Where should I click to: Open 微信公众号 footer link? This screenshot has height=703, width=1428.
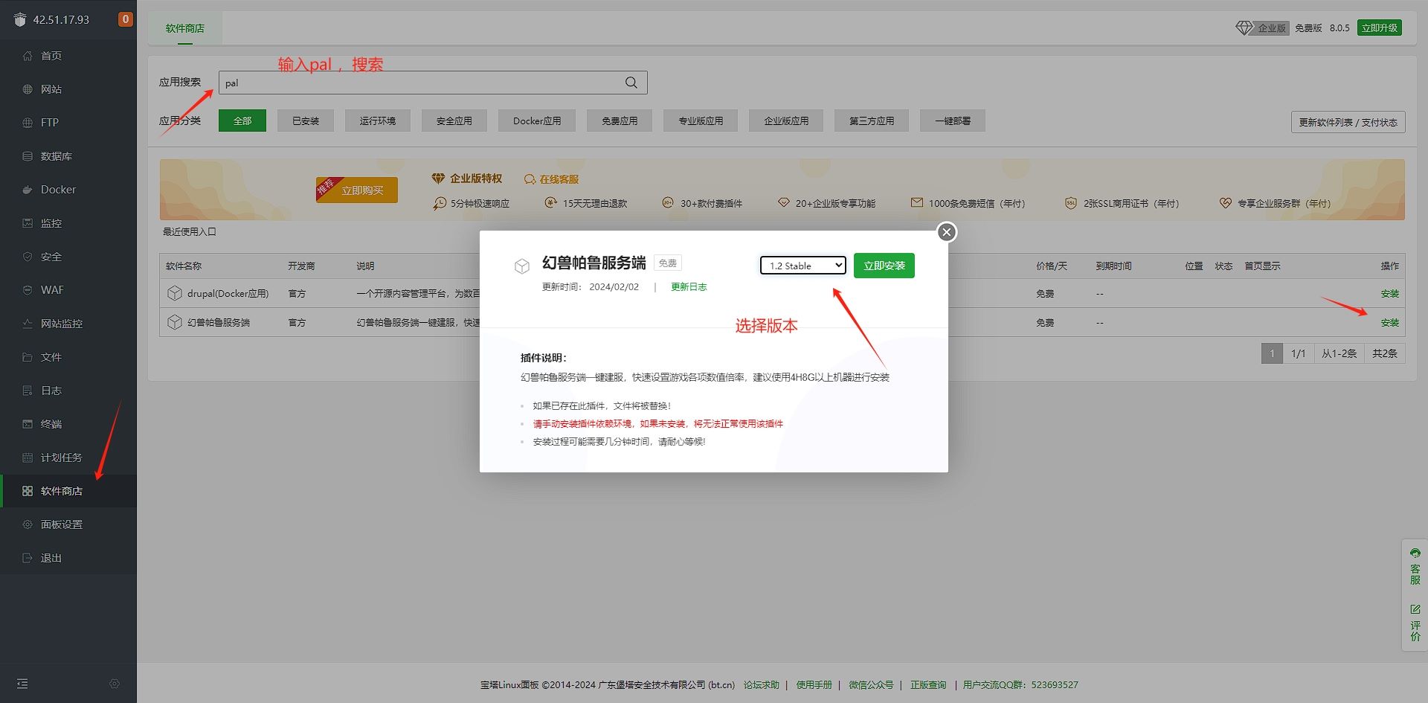871,685
